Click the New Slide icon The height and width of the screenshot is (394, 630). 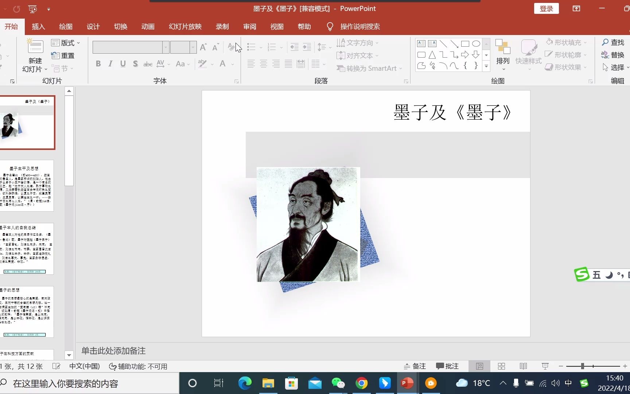[35, 47]
